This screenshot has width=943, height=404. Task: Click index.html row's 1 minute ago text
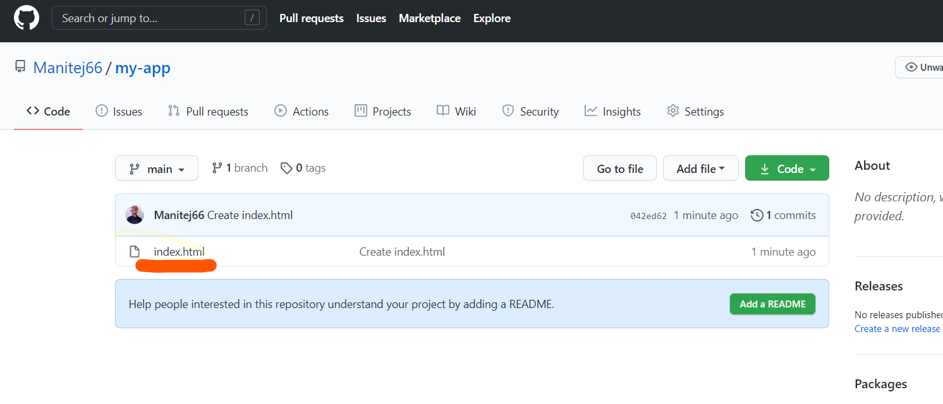(x=783, y=251)
